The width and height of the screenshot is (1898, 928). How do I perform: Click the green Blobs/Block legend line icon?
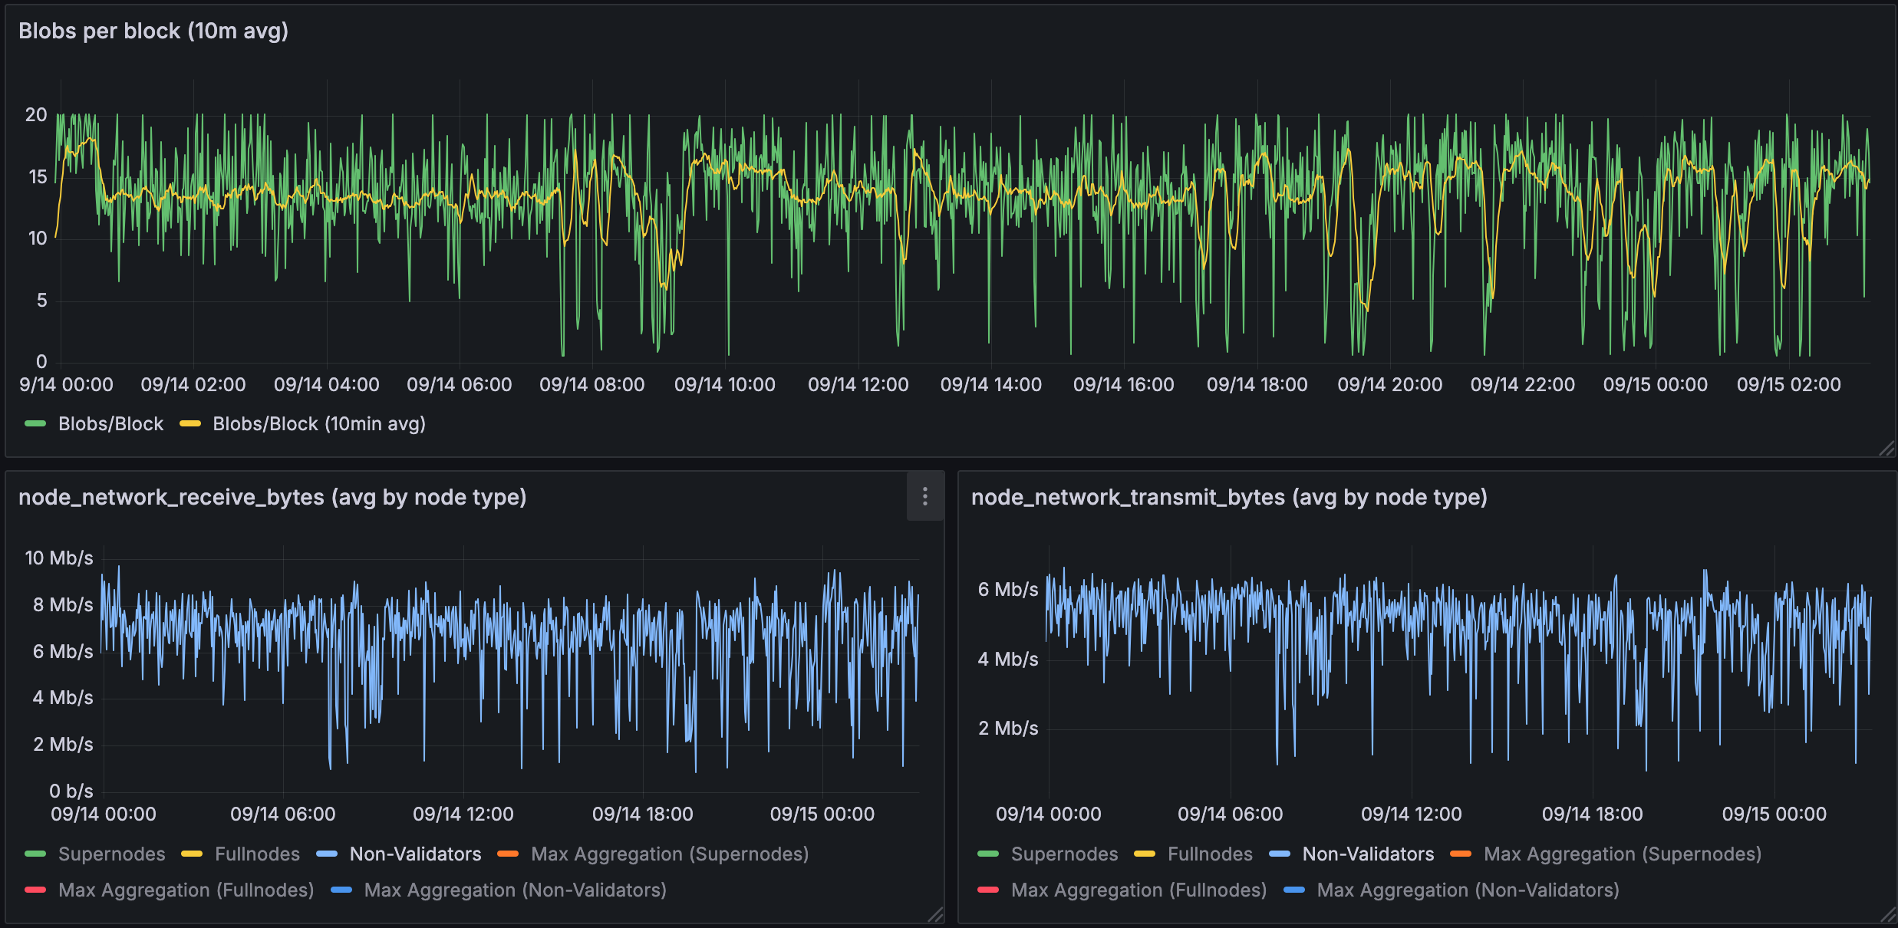coord(36,423)
